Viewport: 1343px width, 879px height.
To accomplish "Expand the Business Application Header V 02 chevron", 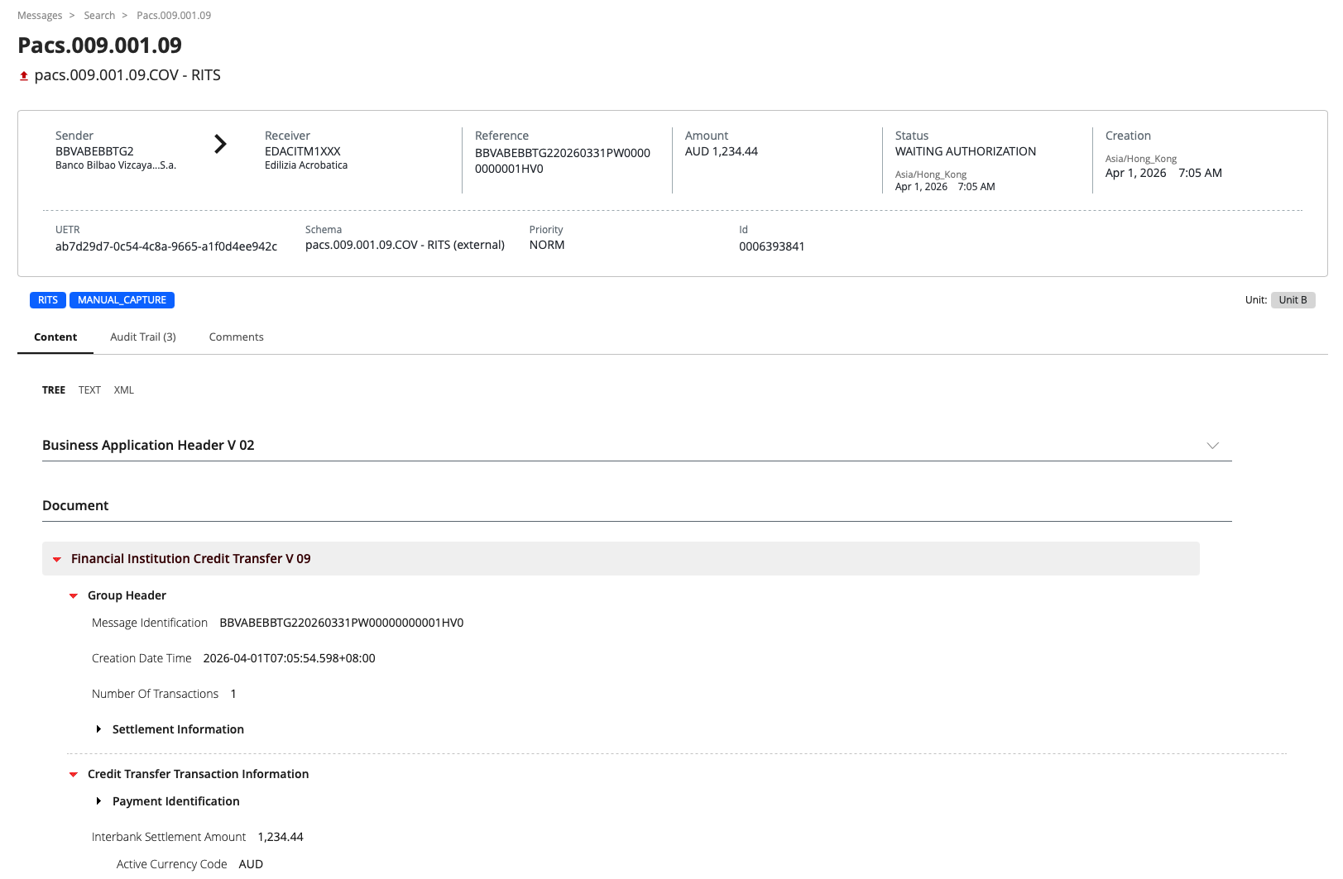I will pyautogui.click(x=1212, y=446).
